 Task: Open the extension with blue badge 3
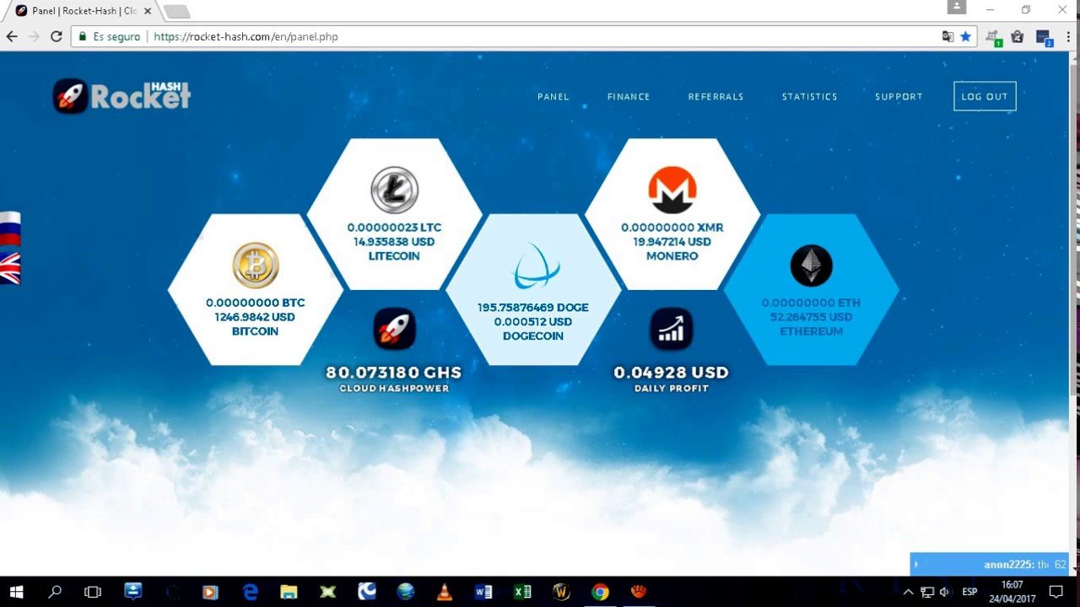pos(1044,38)
